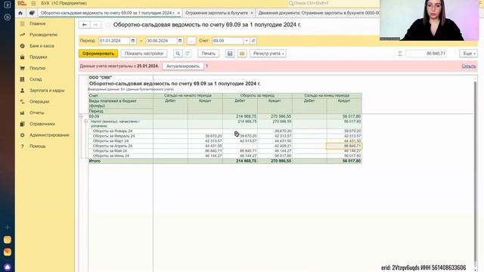The width and height of the screenshot is (484, 272).
Task: Open calendar for the start date
Action: (133, 41)
